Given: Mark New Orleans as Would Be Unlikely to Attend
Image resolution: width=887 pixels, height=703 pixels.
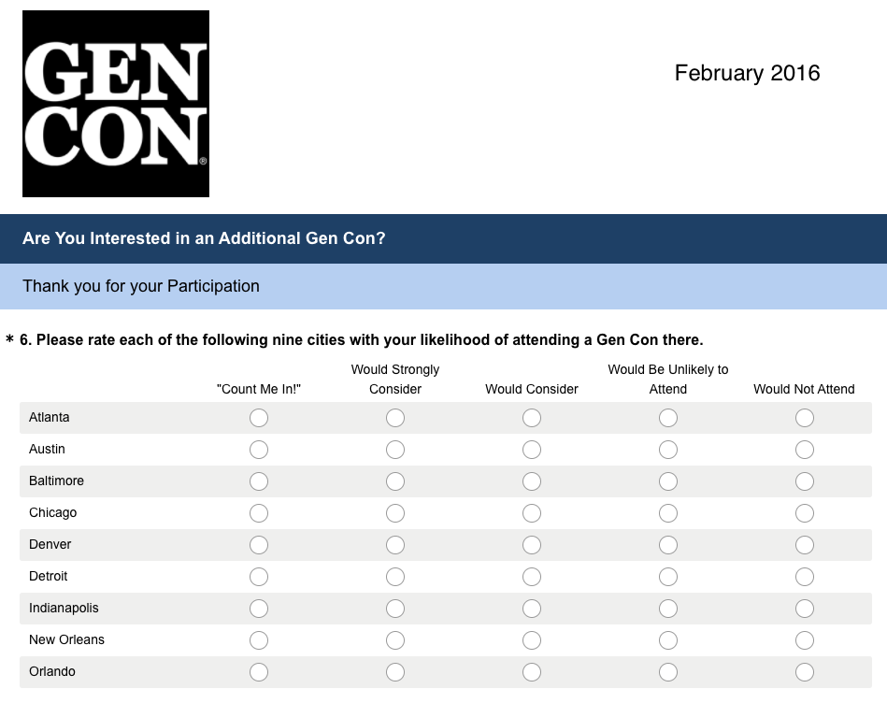Looking at the screenshot, I should point(667,639).
